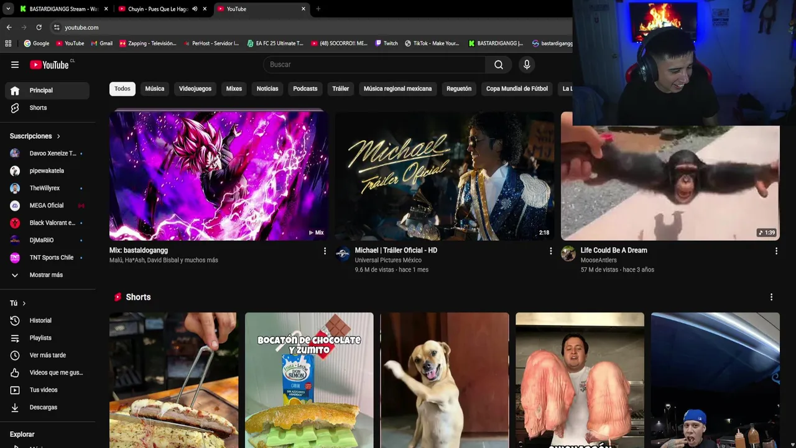Click the Buscar search field

coord(374,65)
